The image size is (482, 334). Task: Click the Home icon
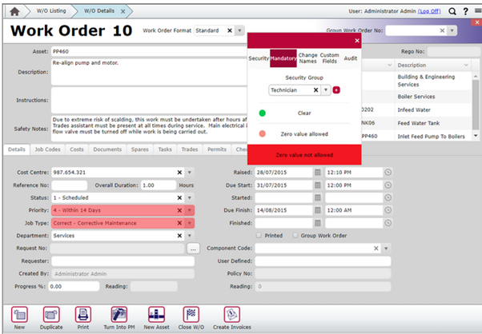click(14, 10)
